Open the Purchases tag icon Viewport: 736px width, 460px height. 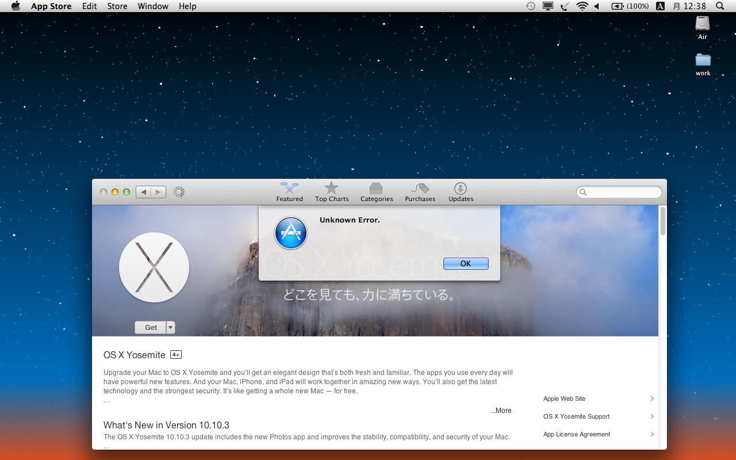(420, 188)
